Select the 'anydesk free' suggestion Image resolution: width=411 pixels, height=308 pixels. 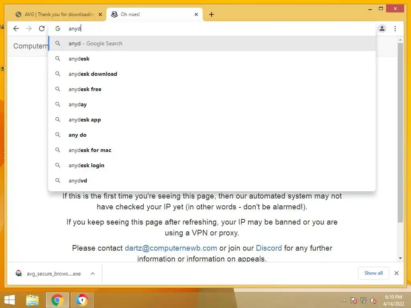click(x=212, y=89)
